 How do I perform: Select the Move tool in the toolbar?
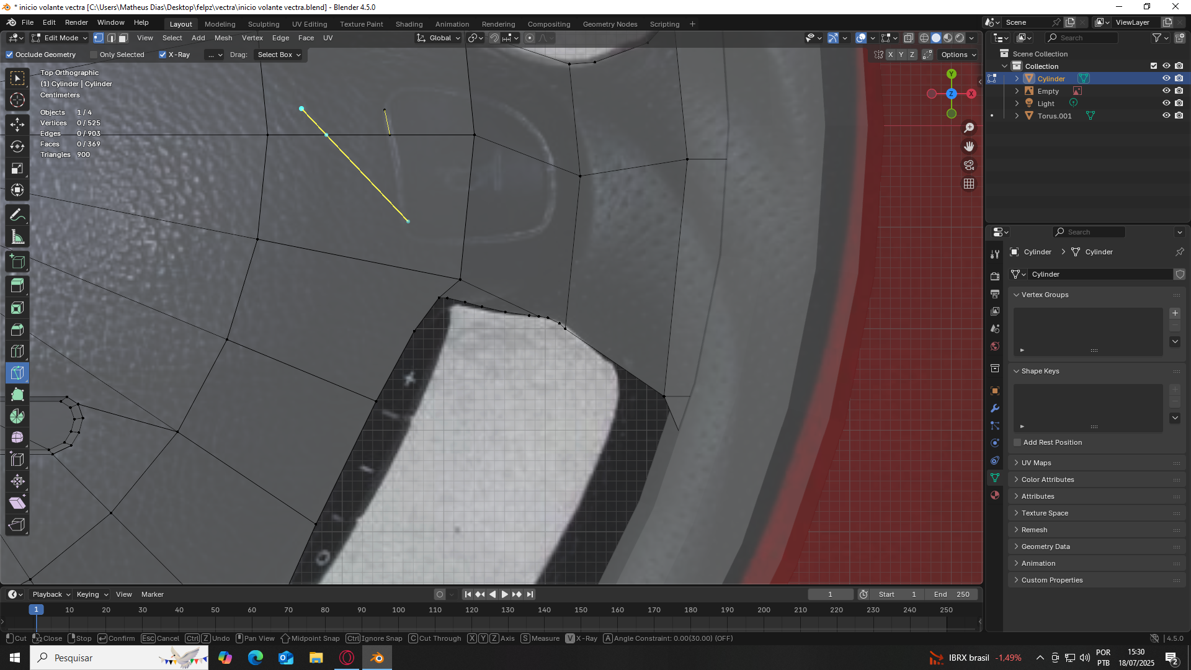(x=17, y=125)
